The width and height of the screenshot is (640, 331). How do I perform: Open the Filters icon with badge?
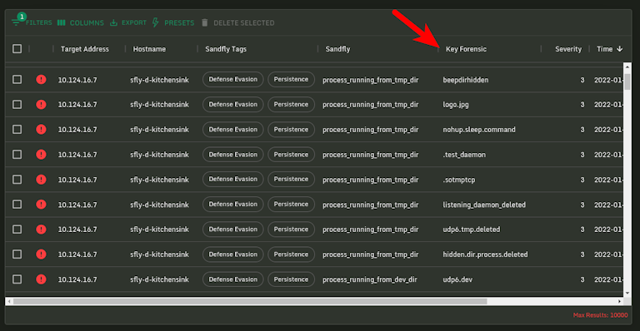click(17, 22)
